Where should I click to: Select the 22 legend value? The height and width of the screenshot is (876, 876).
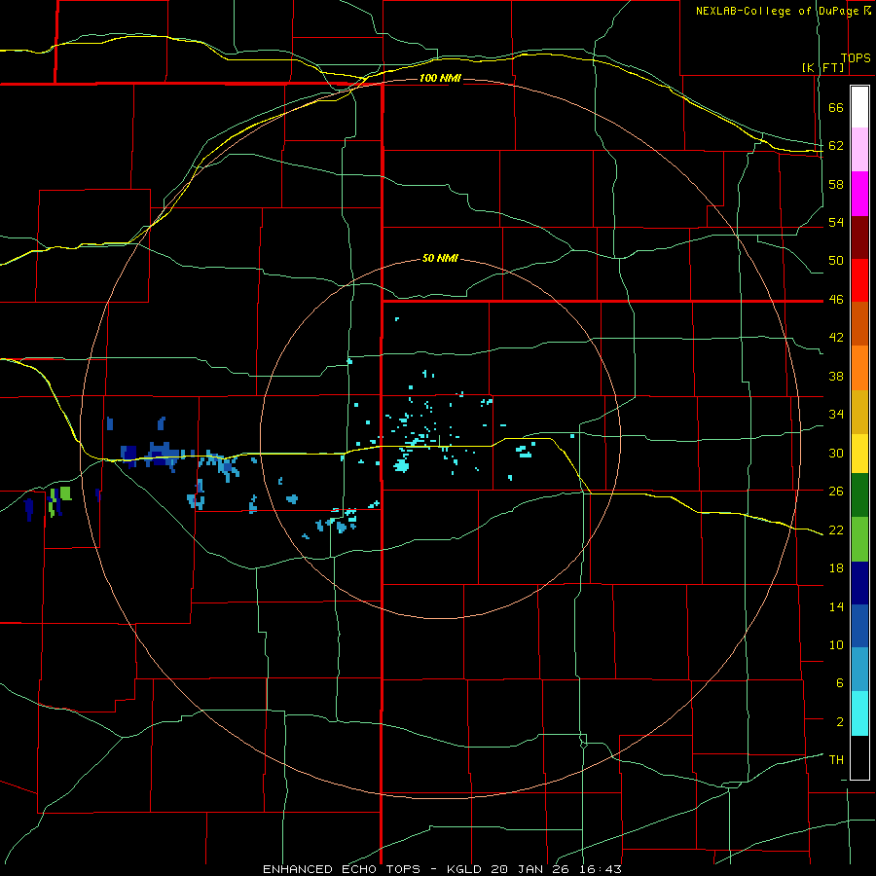tap(836, 529)
